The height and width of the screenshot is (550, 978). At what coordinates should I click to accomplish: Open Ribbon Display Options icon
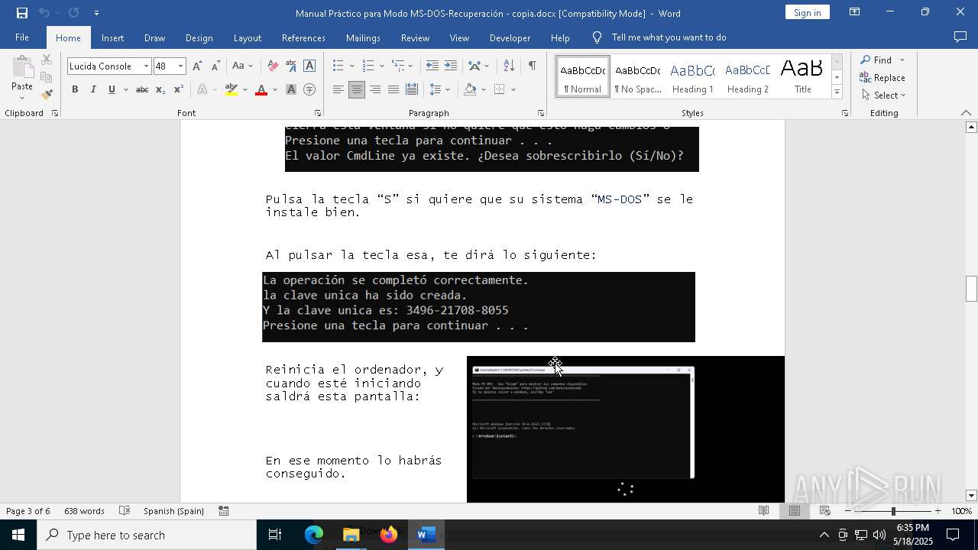(x=855, y=12)
